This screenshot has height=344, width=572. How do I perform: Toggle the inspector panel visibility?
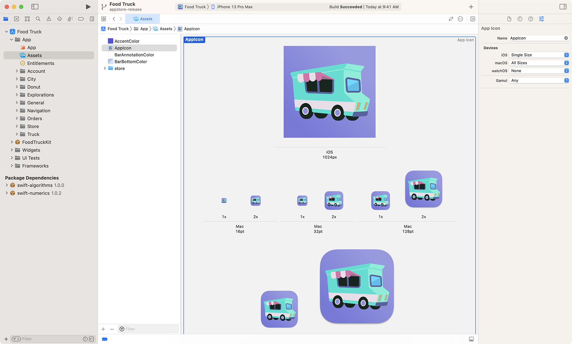pos(563,7)
